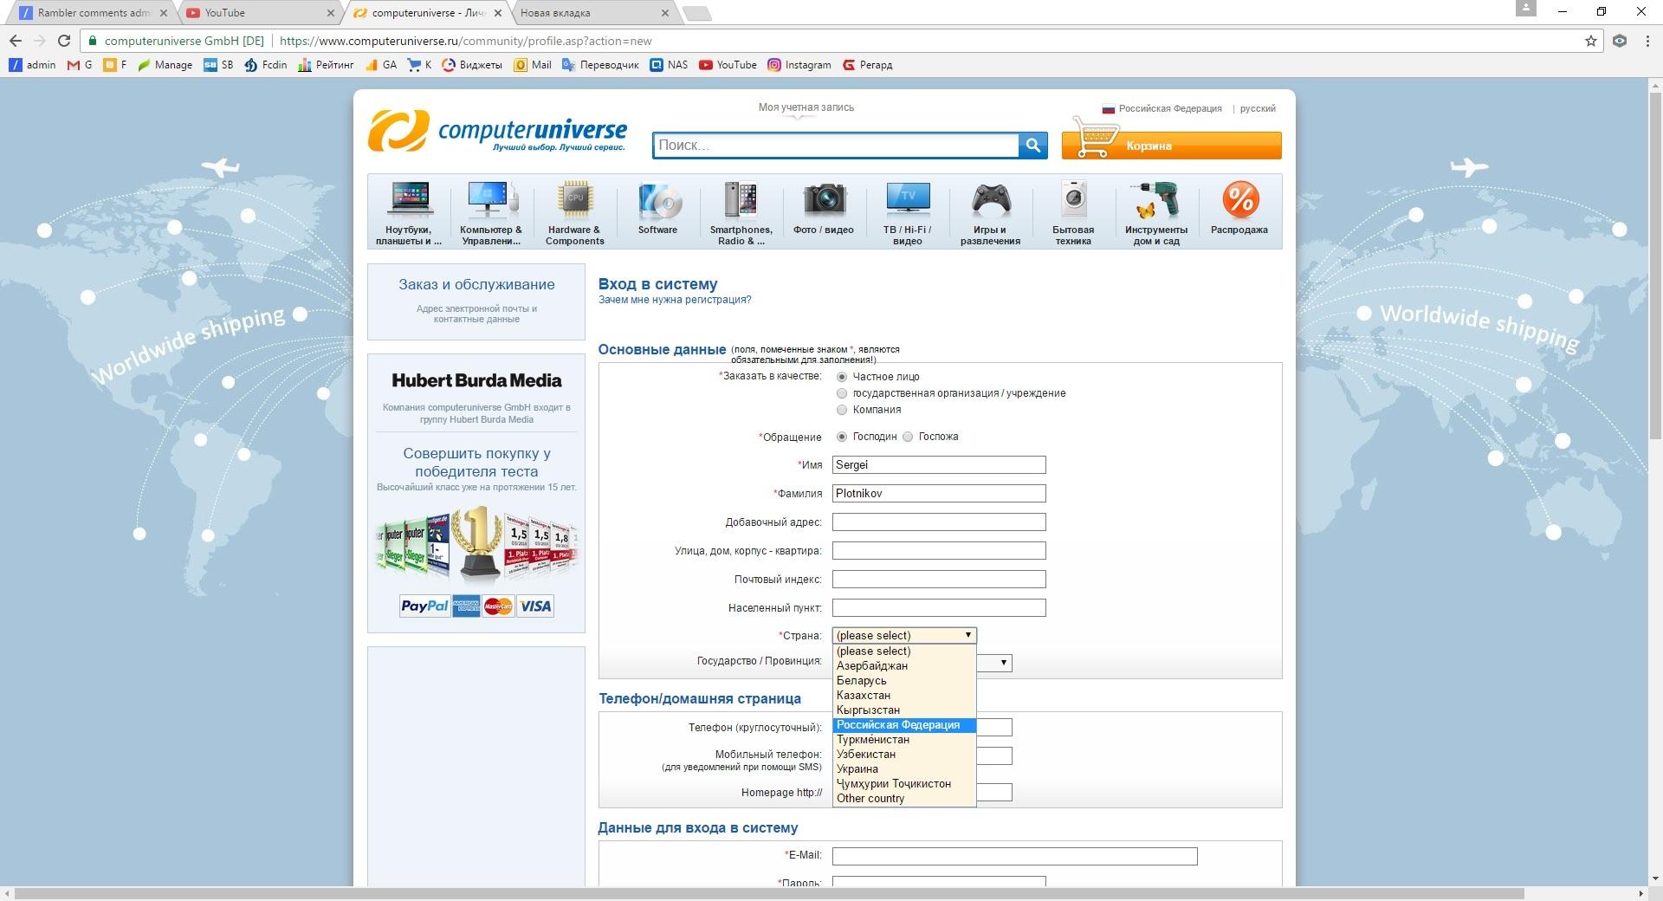The image size is (1663, 901).
Task: Choose Казахстан from country list
Action: coord(864,696)
